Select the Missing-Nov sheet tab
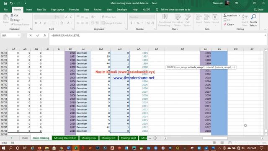 89,138
